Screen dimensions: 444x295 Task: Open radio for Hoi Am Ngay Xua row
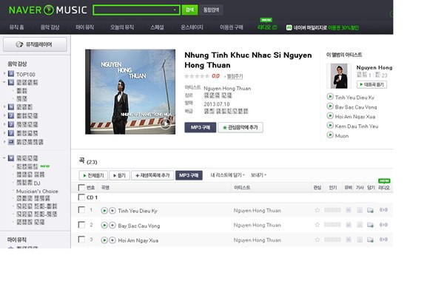click(383, 240)
